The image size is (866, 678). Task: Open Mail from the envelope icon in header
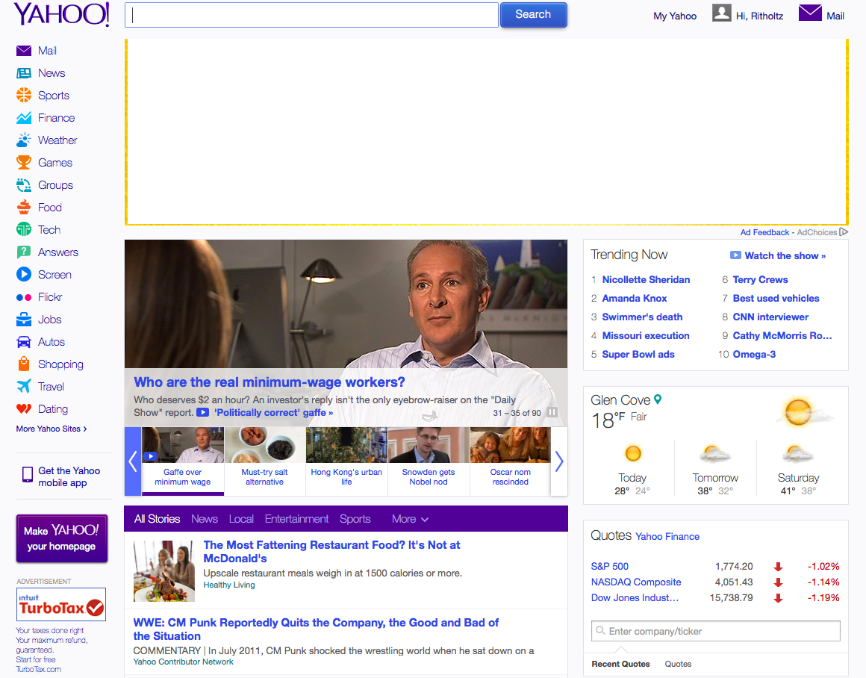pos(810,13)
